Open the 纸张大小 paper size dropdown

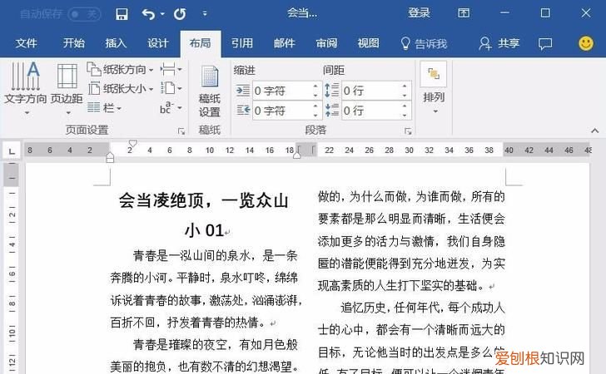point(120,88)
